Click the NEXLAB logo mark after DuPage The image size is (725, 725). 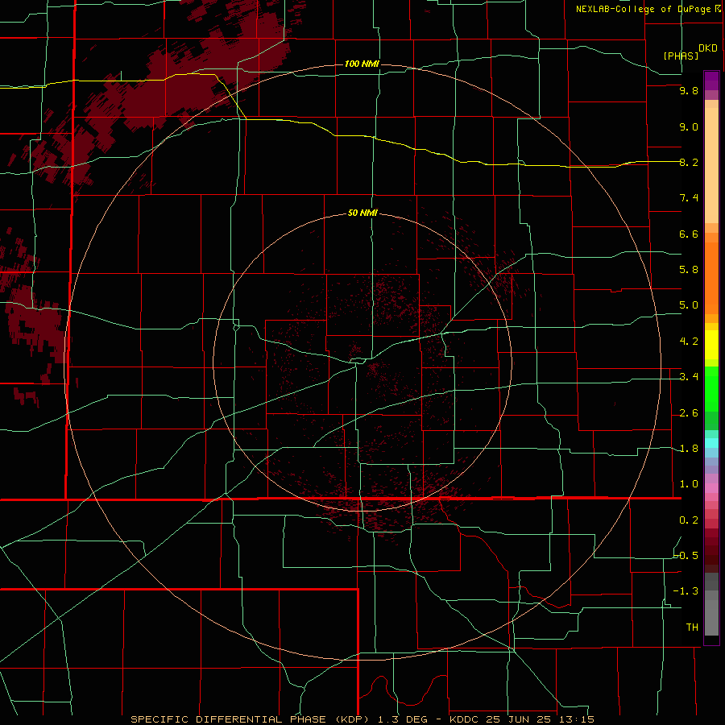[x=718, y=8]
